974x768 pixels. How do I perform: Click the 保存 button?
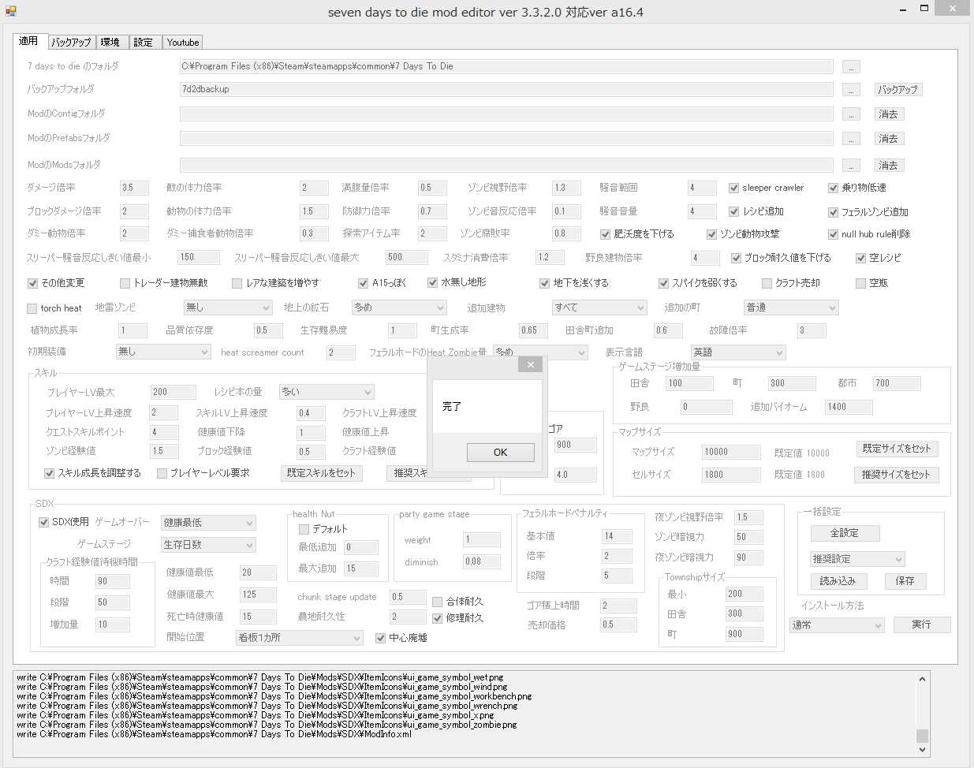point(905,581)
